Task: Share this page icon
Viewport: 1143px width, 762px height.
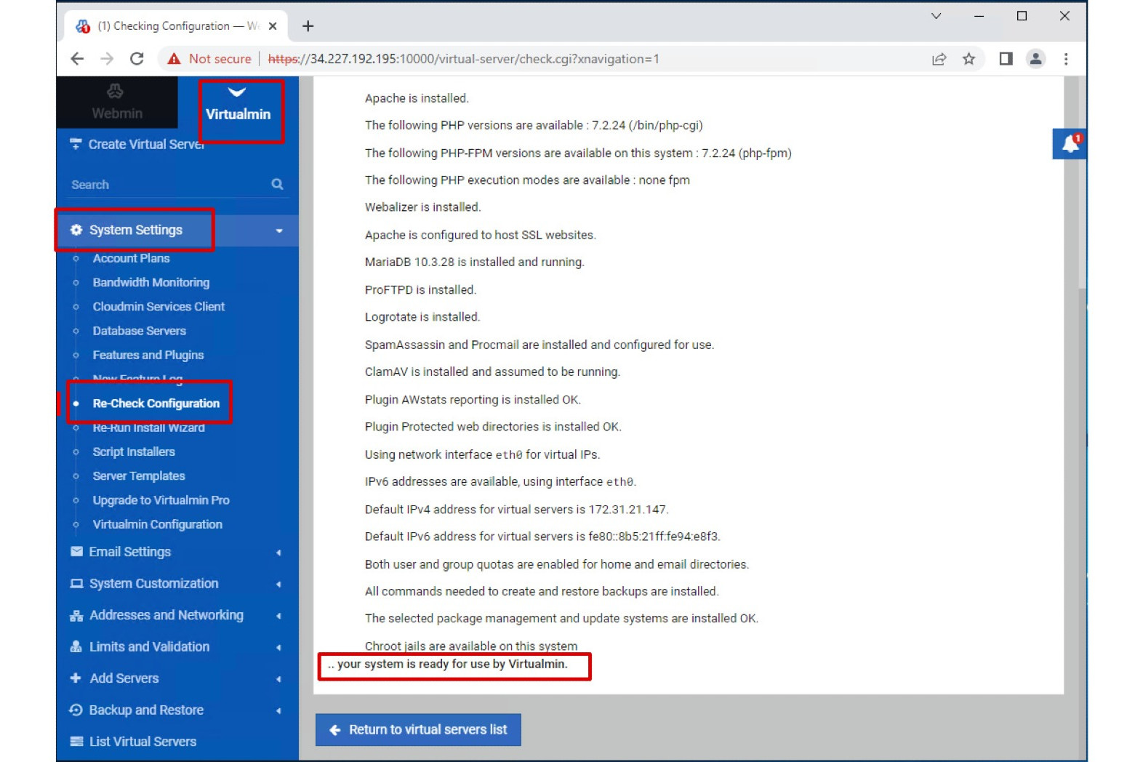Action: [939, 59]
